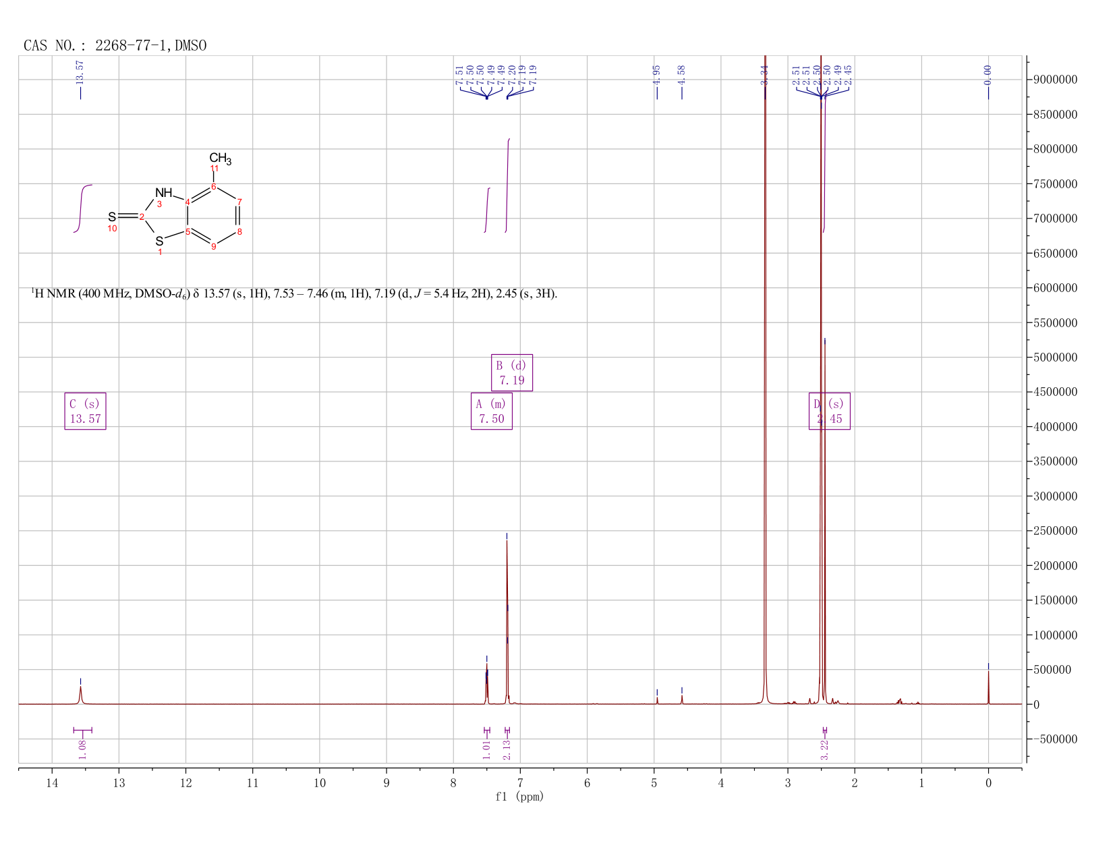Select the 2.13 integral value

point(507,749)
